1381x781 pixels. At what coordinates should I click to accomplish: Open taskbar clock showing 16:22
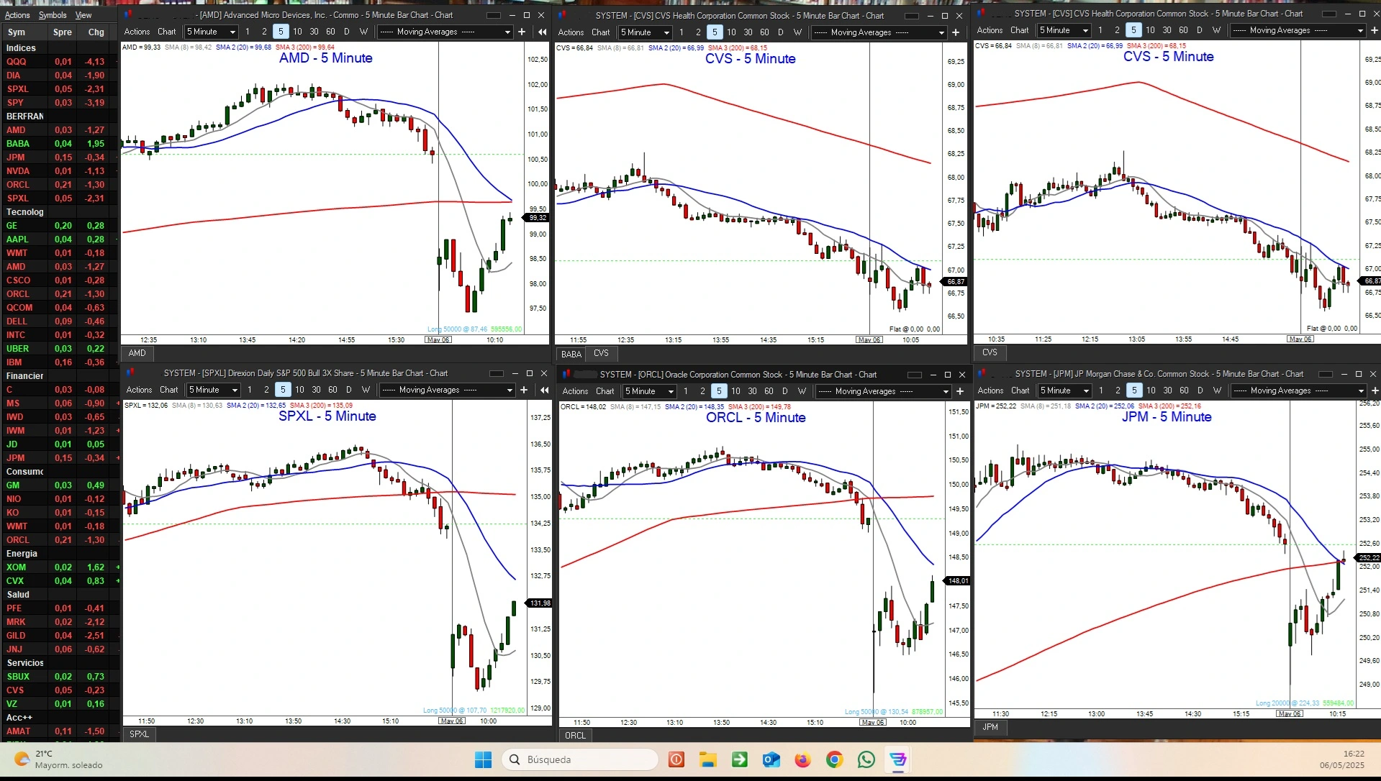[x=1341, y=759]
